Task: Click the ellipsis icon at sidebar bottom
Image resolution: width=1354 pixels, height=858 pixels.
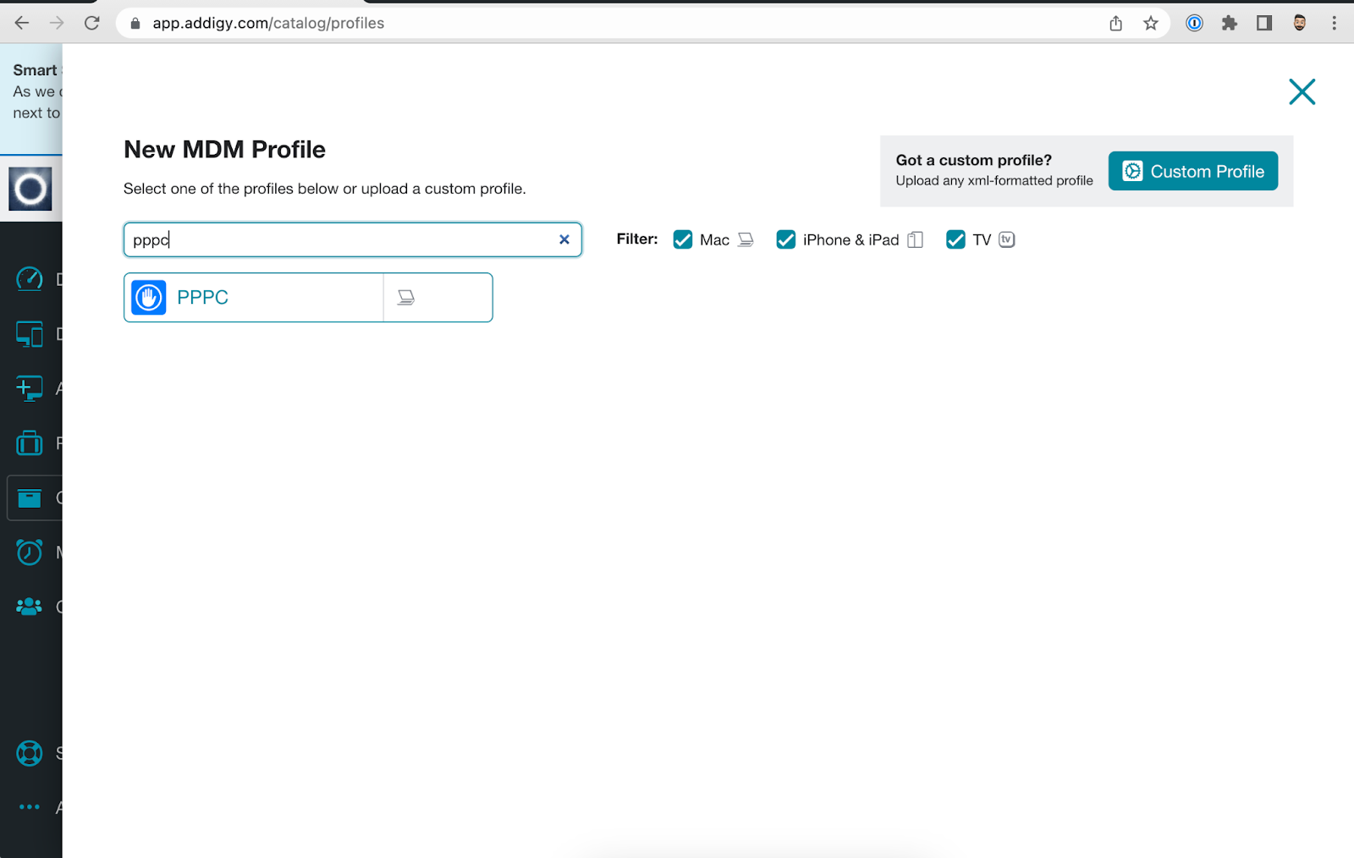Action: coord(29,806)
